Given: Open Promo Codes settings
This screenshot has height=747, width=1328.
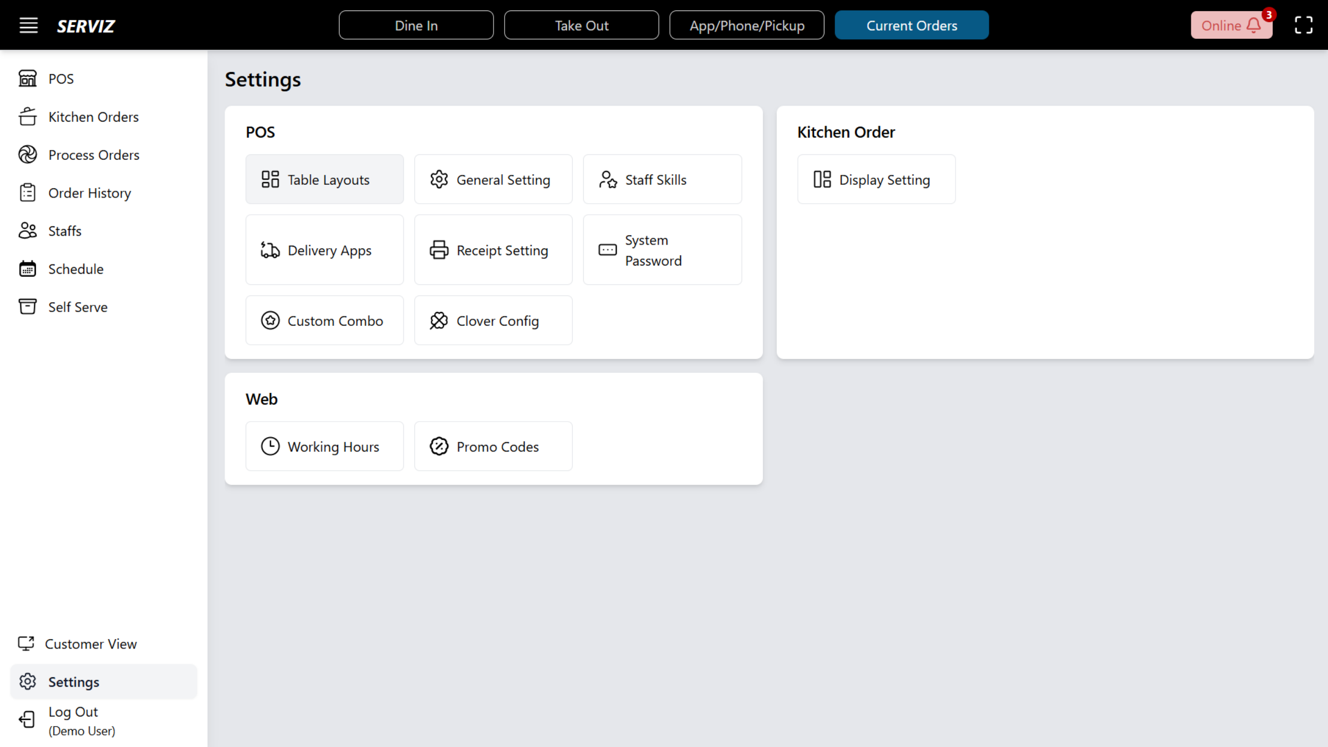Looking at the screenshot, I should tap(493, 447).
